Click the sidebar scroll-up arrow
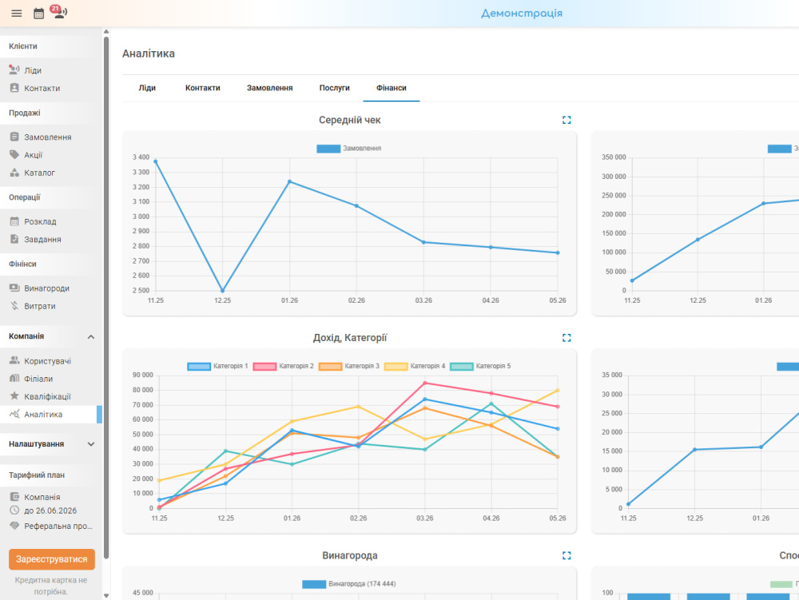799x600 pixels. pyautogui.click(x=106, y=32)
